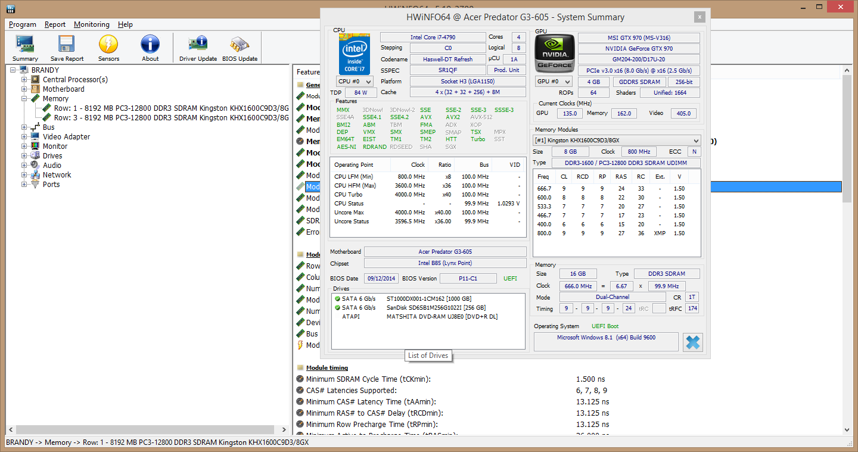Click the status bar path text

[157, 442]
